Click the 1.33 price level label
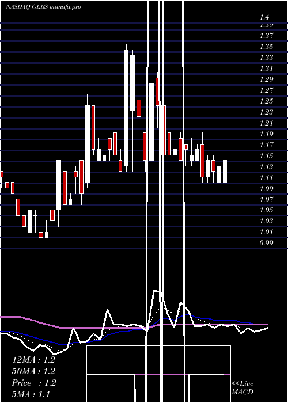Image resolution: width=288 pixels, height=403 pixels. [x=266, y=58]
